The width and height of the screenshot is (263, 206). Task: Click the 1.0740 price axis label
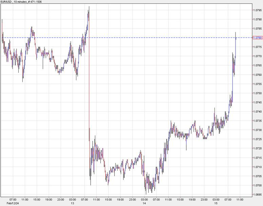[258, 112]
